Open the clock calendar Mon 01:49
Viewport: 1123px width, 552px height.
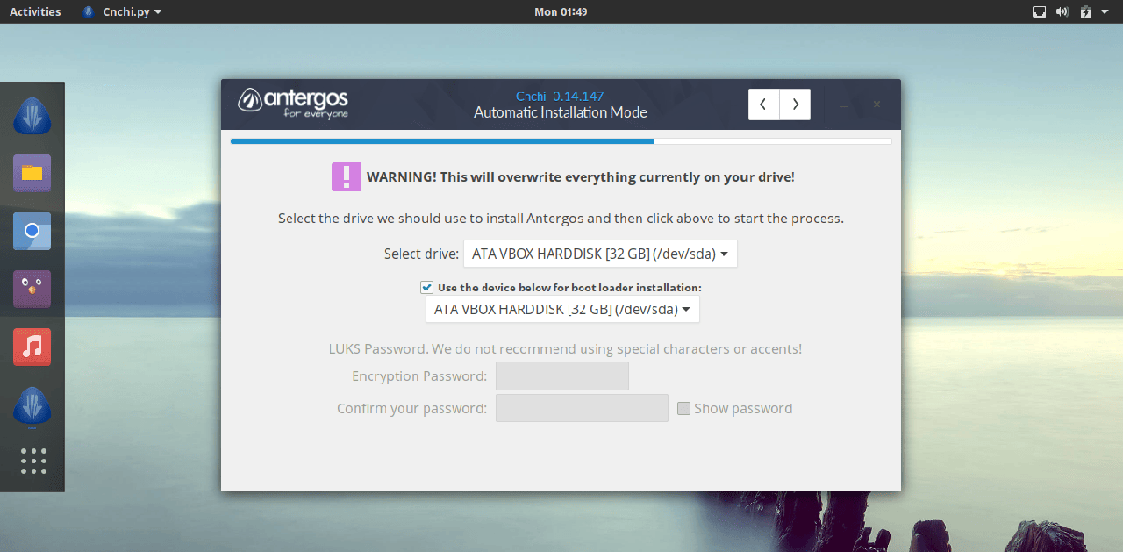(x=561, y=11)
